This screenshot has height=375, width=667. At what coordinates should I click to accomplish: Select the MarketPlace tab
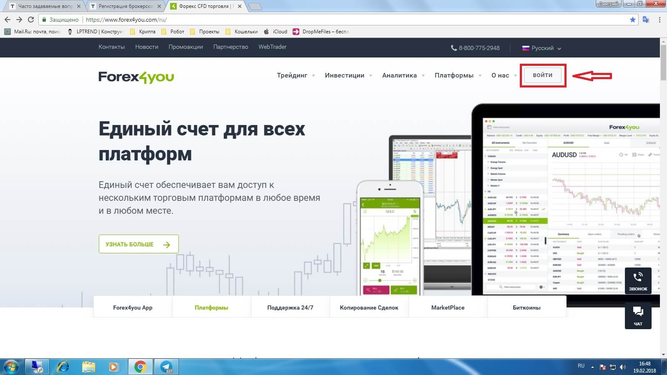coord(448,307)
